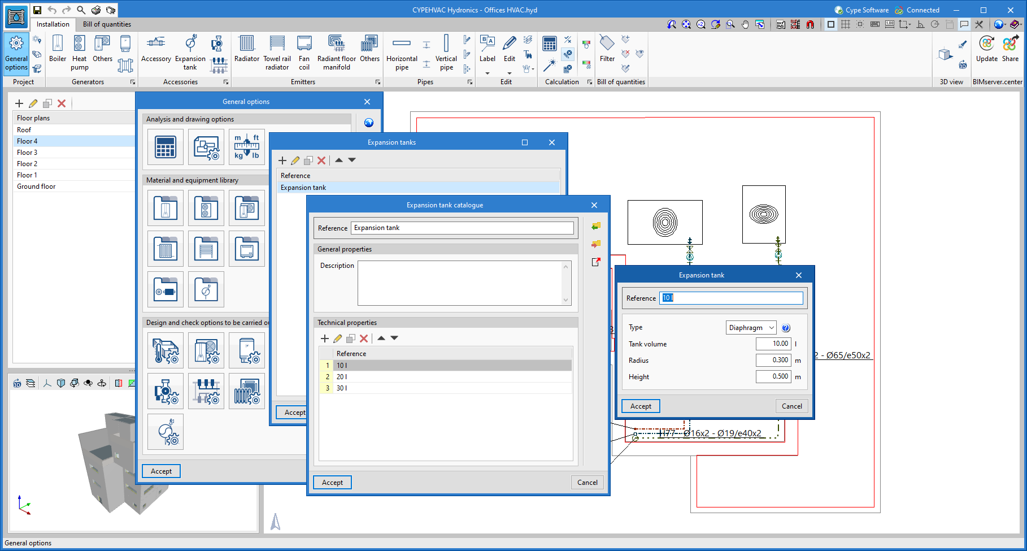
Task: Accept the Expansion tank dialog
Action: 641,406
